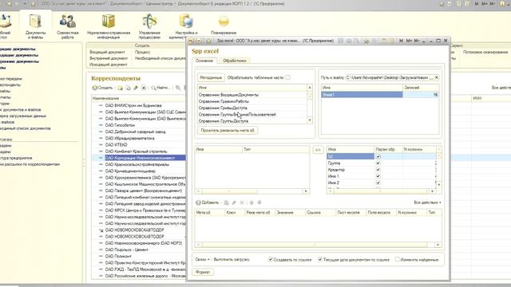Toggle Создавать по ссылке checkbox

pos(270,259)
